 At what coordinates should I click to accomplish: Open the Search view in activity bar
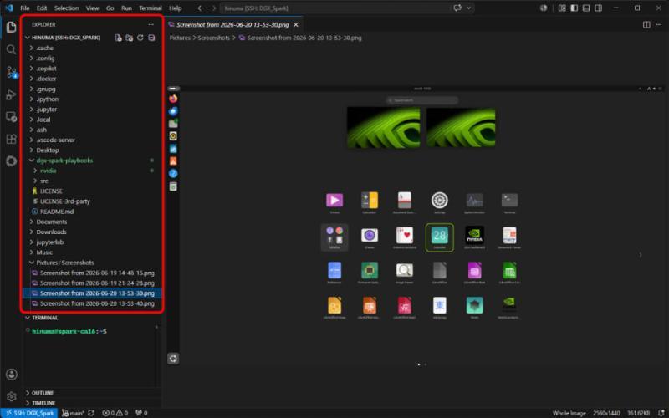tap(12, 50)
